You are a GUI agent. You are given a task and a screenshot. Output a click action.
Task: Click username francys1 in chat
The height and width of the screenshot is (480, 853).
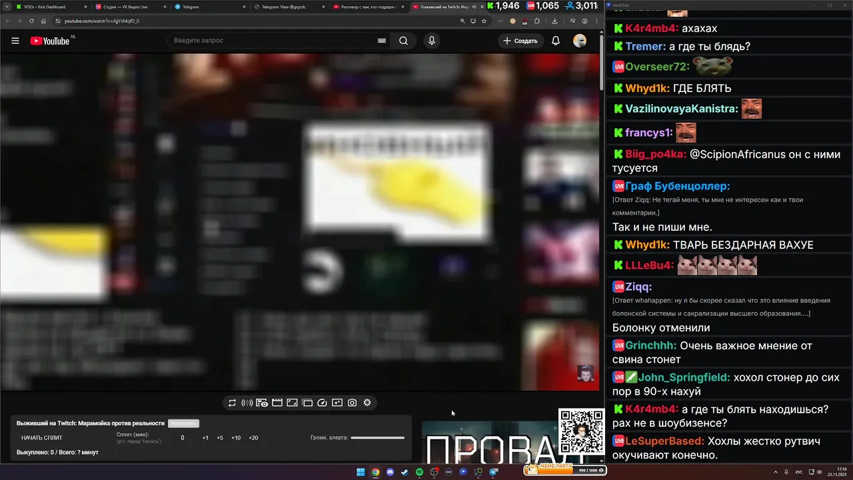(x=649, y=133)
